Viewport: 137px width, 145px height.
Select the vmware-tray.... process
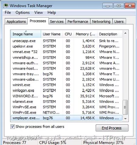tap(66, 74)
